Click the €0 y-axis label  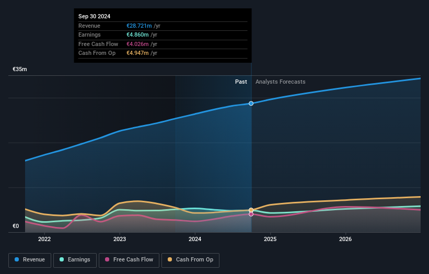pos(16,226)
